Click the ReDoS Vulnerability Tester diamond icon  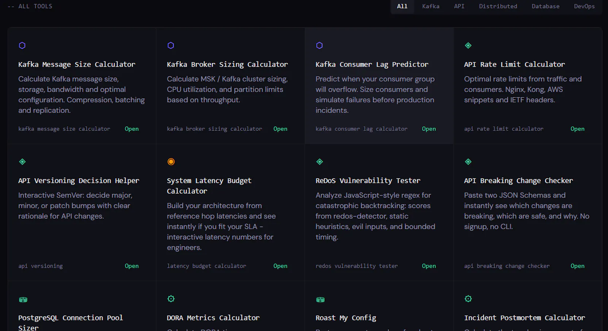(x=320, y=162)
